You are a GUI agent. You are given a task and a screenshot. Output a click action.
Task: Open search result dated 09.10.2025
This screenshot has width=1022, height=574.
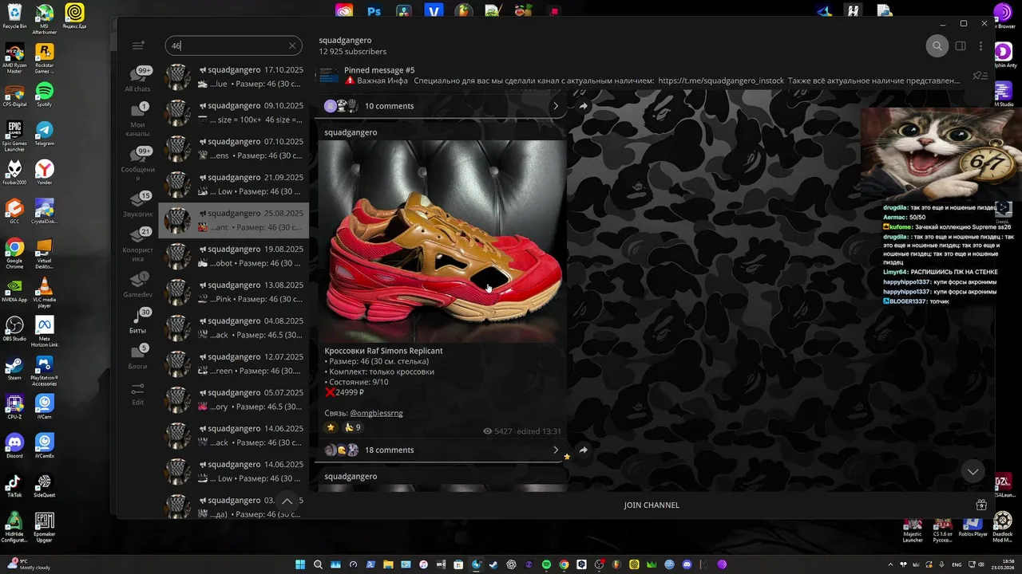[x=234, y=112]
